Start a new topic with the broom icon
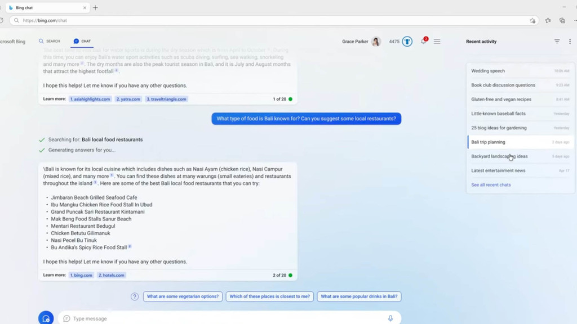Viewport: 577px width, 324px height. pos(45,318)
